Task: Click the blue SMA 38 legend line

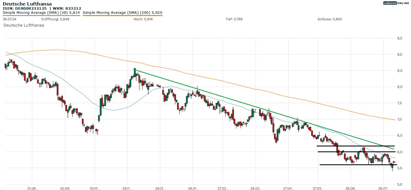Action: [x=41, y=15]
